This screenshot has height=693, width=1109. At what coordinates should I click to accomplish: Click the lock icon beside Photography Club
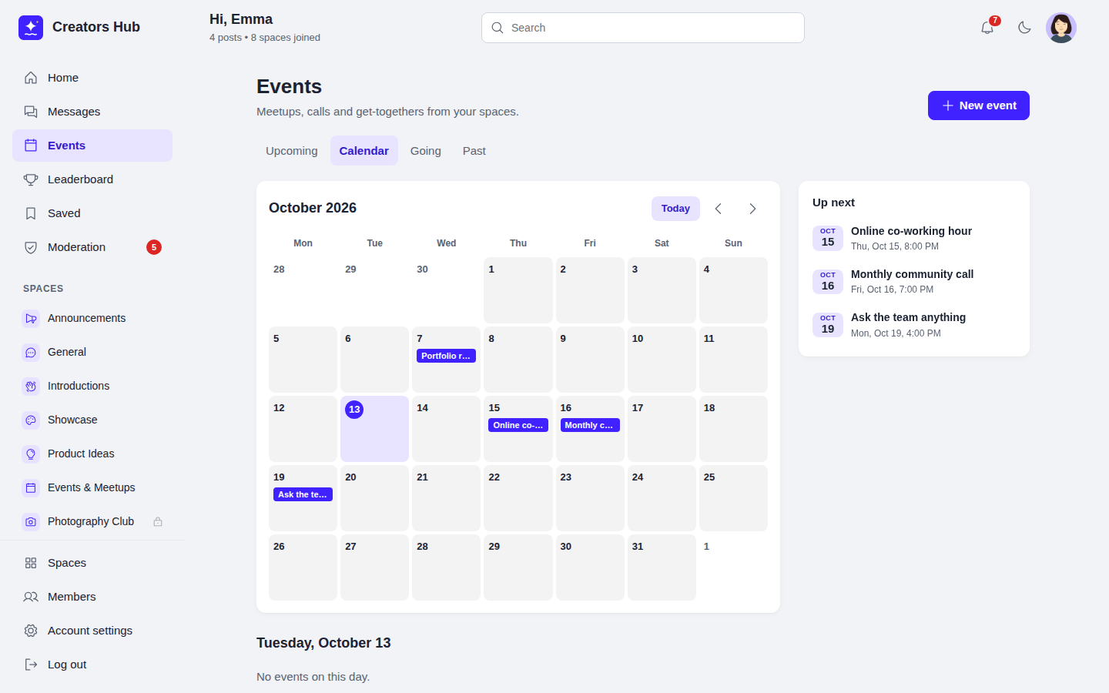point(158,521)
